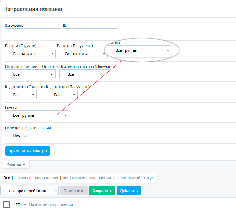Open the Валюта (Отдаете) dropdown

[30, 54]
